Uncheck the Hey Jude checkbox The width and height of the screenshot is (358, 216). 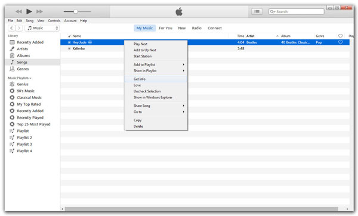(x=69, y=42)
